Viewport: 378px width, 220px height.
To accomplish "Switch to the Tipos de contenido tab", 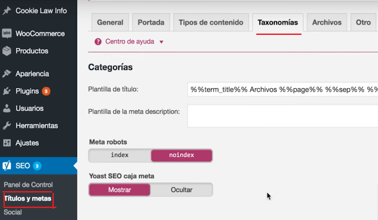I will click(211, 23).
